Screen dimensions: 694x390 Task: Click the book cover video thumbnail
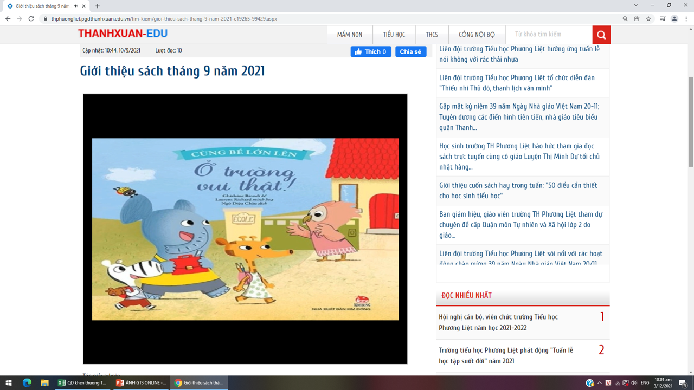click(245, 229)
